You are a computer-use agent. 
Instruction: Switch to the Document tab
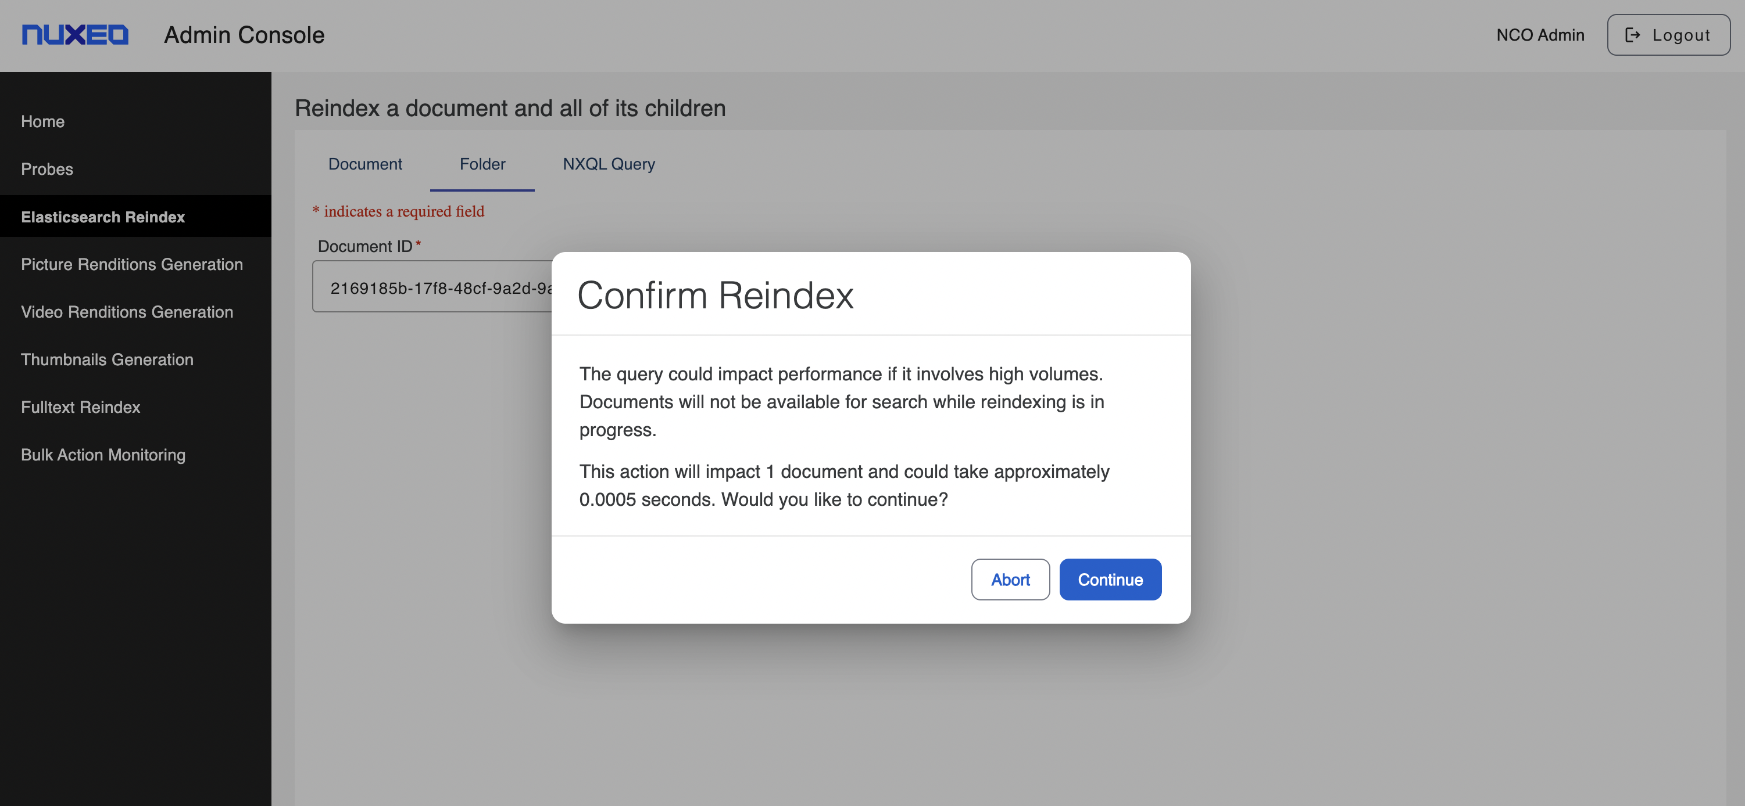point(364,164)
